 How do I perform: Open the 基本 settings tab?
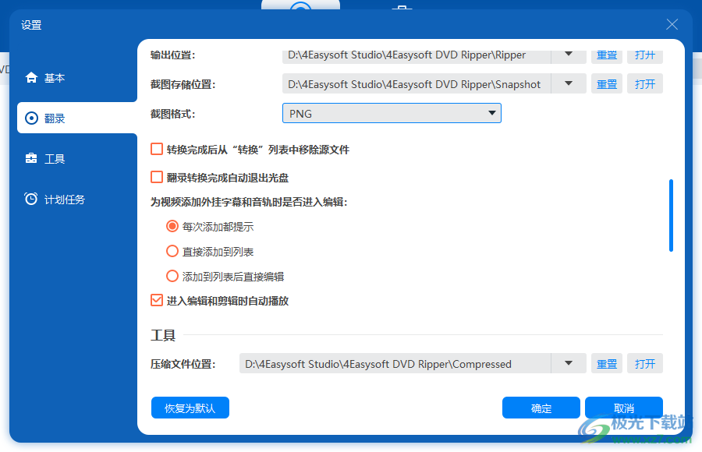click(77, 78)
